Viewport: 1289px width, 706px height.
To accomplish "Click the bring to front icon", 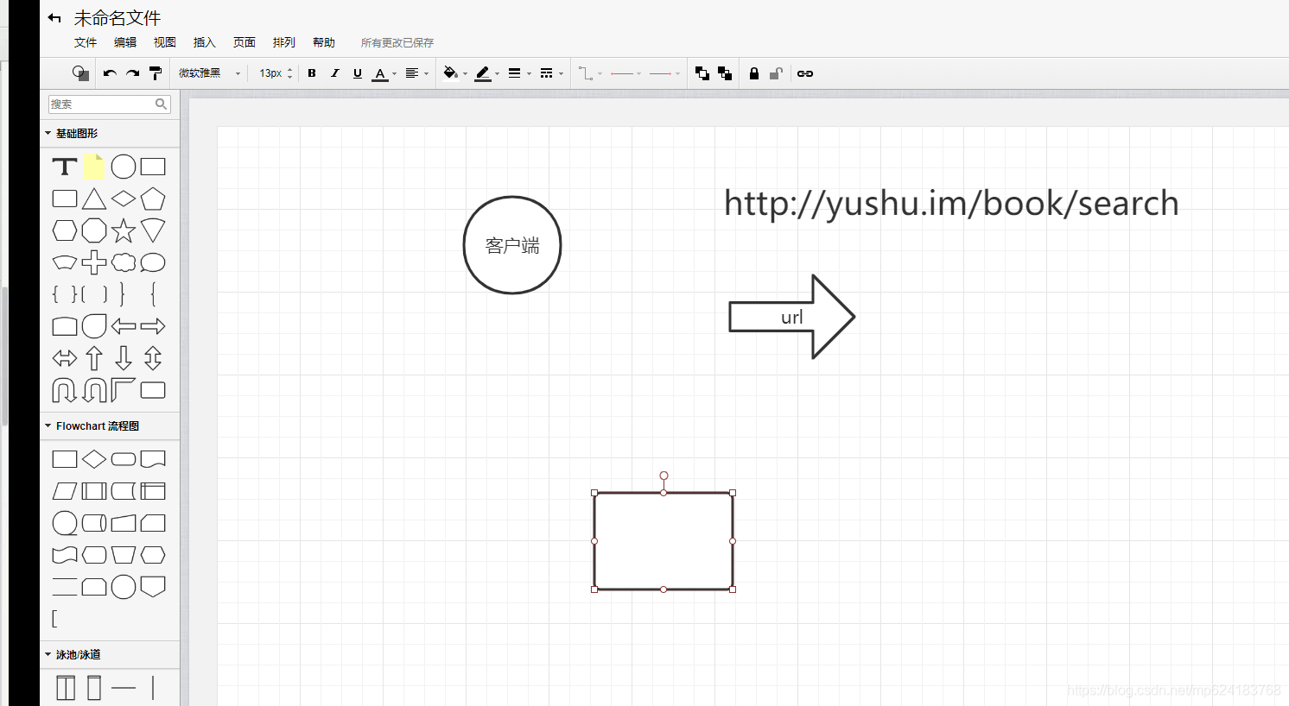I will click(702, 73).
